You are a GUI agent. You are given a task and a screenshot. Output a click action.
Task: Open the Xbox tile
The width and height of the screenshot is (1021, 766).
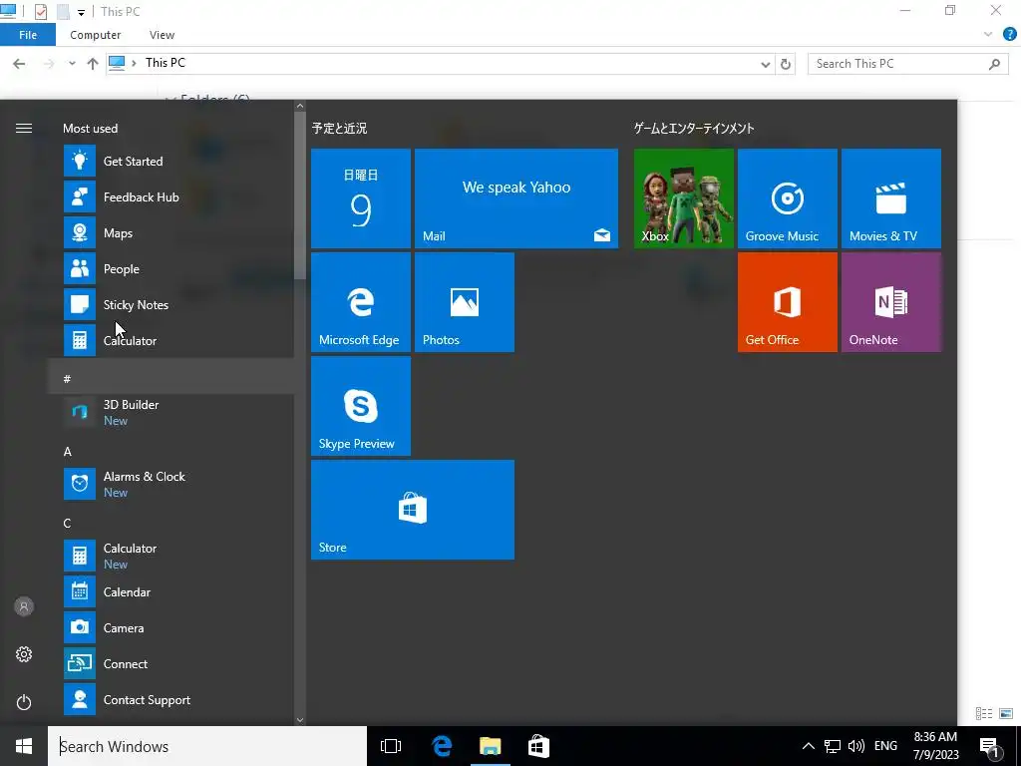point(684,198)
